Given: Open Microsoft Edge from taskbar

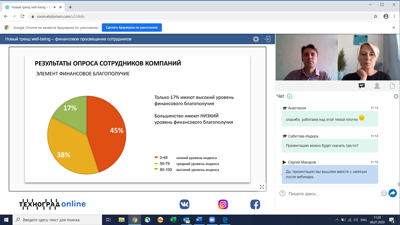Looking at the screenshot, I should click(225, 220).
